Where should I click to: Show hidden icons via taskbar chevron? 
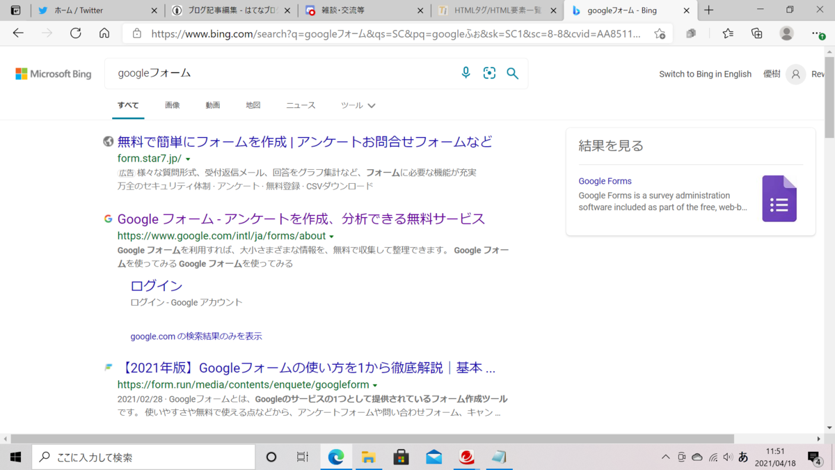click(665, 457)
